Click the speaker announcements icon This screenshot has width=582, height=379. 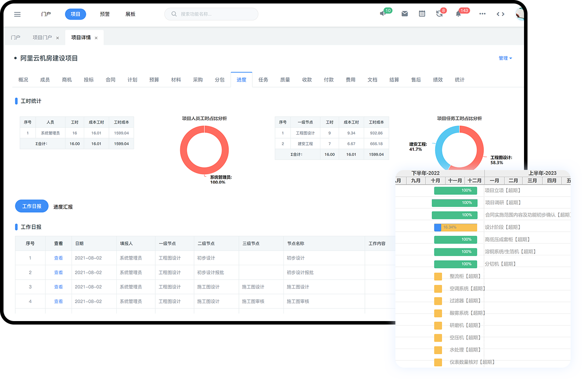382,14
